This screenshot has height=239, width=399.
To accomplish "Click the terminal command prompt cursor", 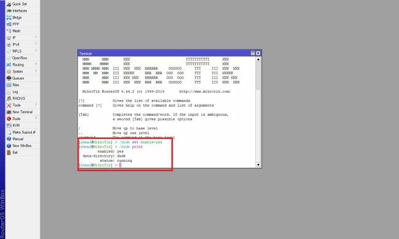I will 120,165.
